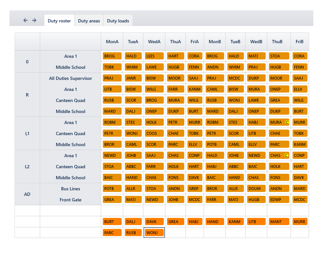The image size is (325, 253).
Task: Click the AD period row header
Action: pos(27,194)
